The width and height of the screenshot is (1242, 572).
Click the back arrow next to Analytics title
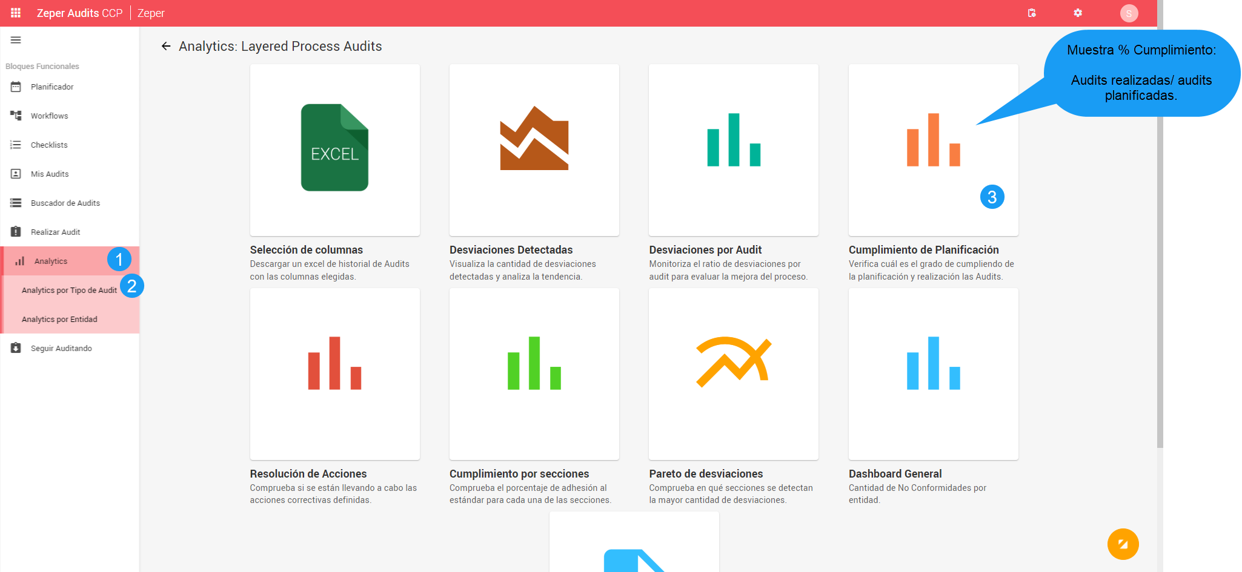(x=166, y=46)
